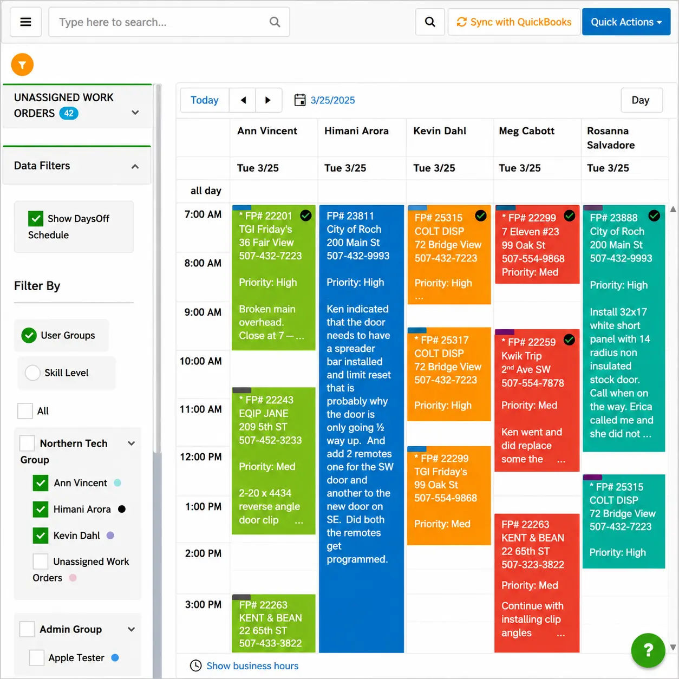
Task: Check the Admin Group checkbox
Action: [x=27, y=629]
